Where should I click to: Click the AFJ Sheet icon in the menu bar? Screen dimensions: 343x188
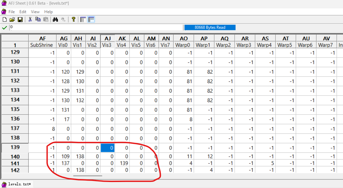[x=4, y=12]
